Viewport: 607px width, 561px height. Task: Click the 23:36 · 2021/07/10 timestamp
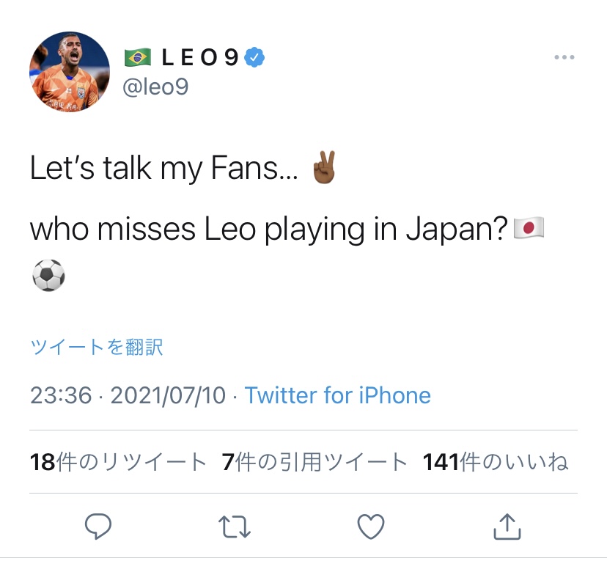[128, 396]
